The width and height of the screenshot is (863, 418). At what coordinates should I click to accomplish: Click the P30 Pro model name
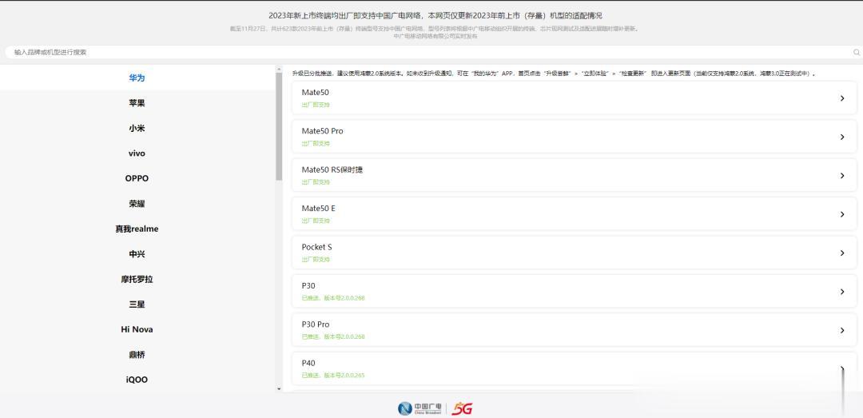point(316,324)
